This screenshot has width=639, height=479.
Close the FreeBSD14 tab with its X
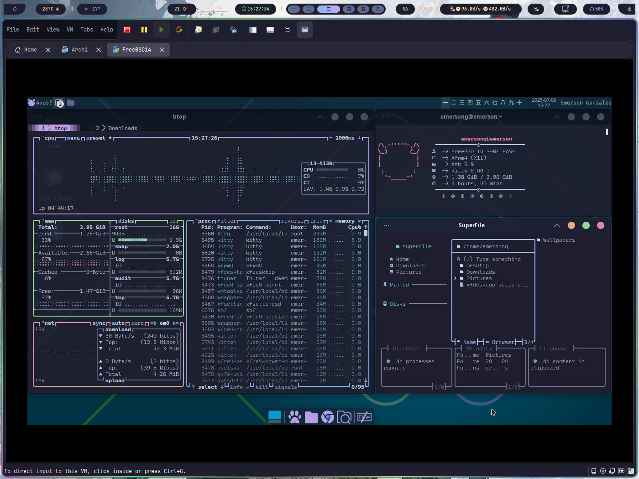tap(162, 50)
